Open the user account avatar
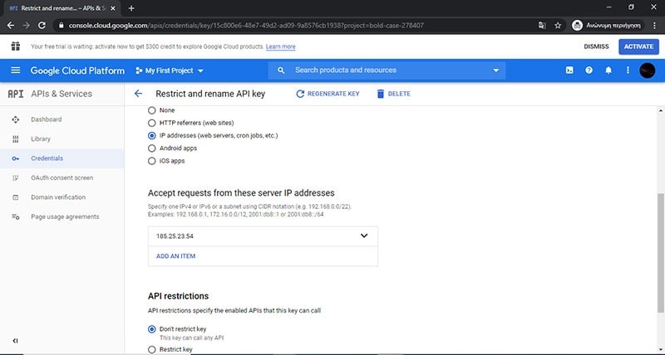This screenshot has height=355, width=665. [647, 71]
